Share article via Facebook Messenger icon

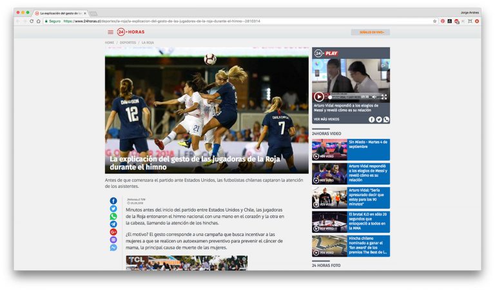coord(113,248)
